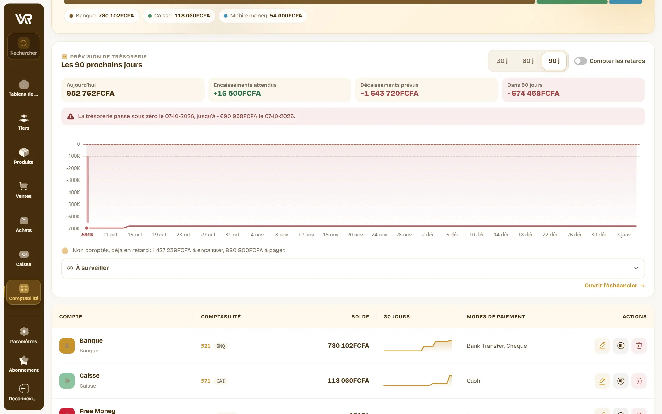The height and width of the screenshot is (414, 662).
Task: Click the Mobile money 54 600FCFA pill
Action: click(x=263, y=16)
